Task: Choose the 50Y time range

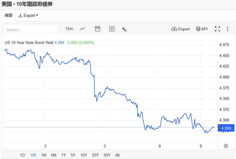Action: click(x=107, y=155)
